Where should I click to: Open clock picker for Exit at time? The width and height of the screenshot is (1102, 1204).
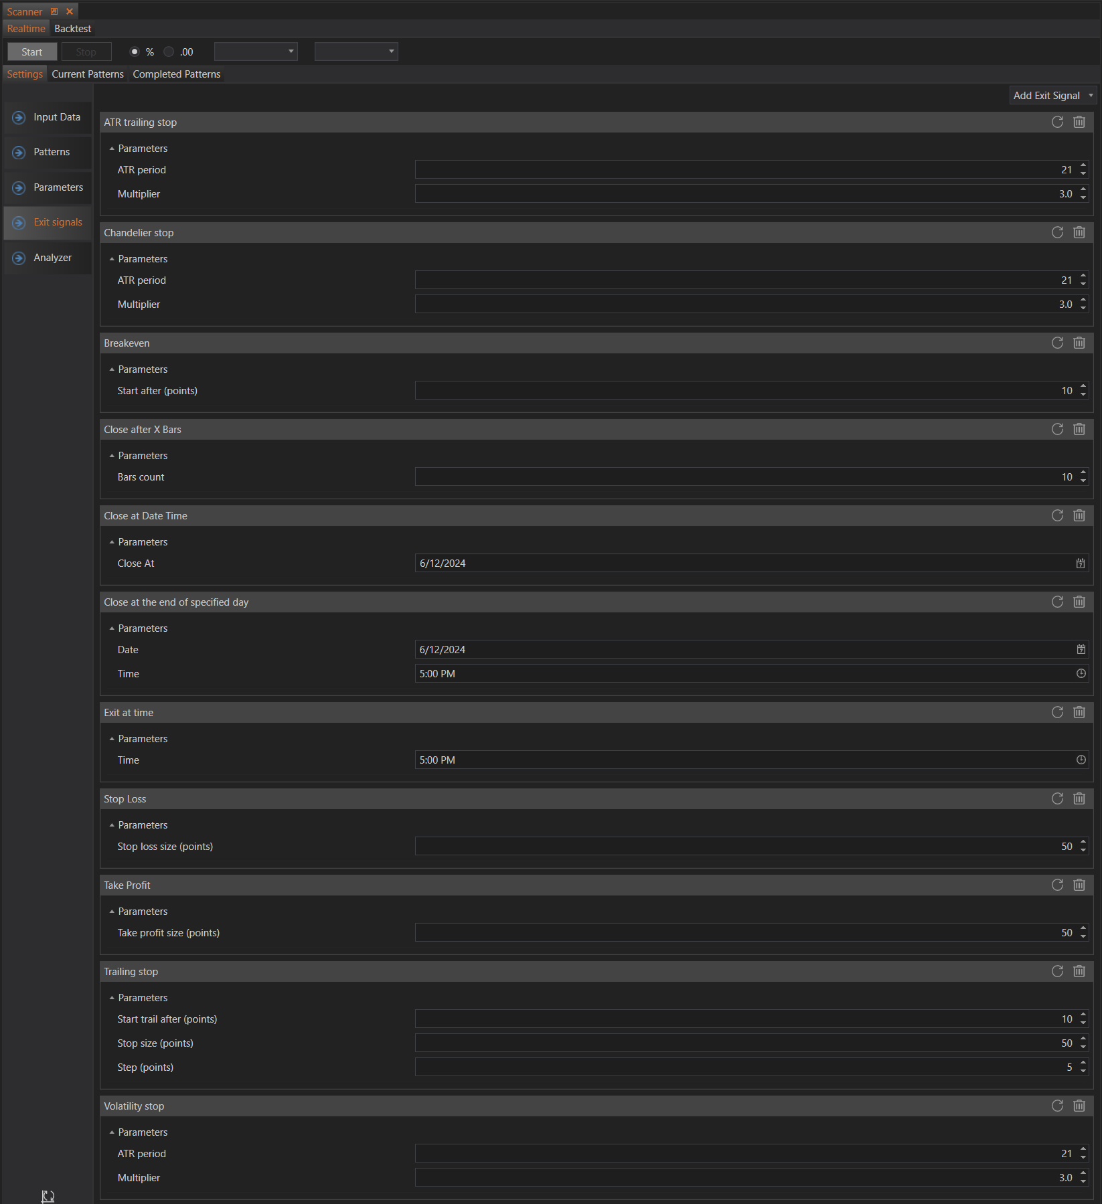[1081, 760]
